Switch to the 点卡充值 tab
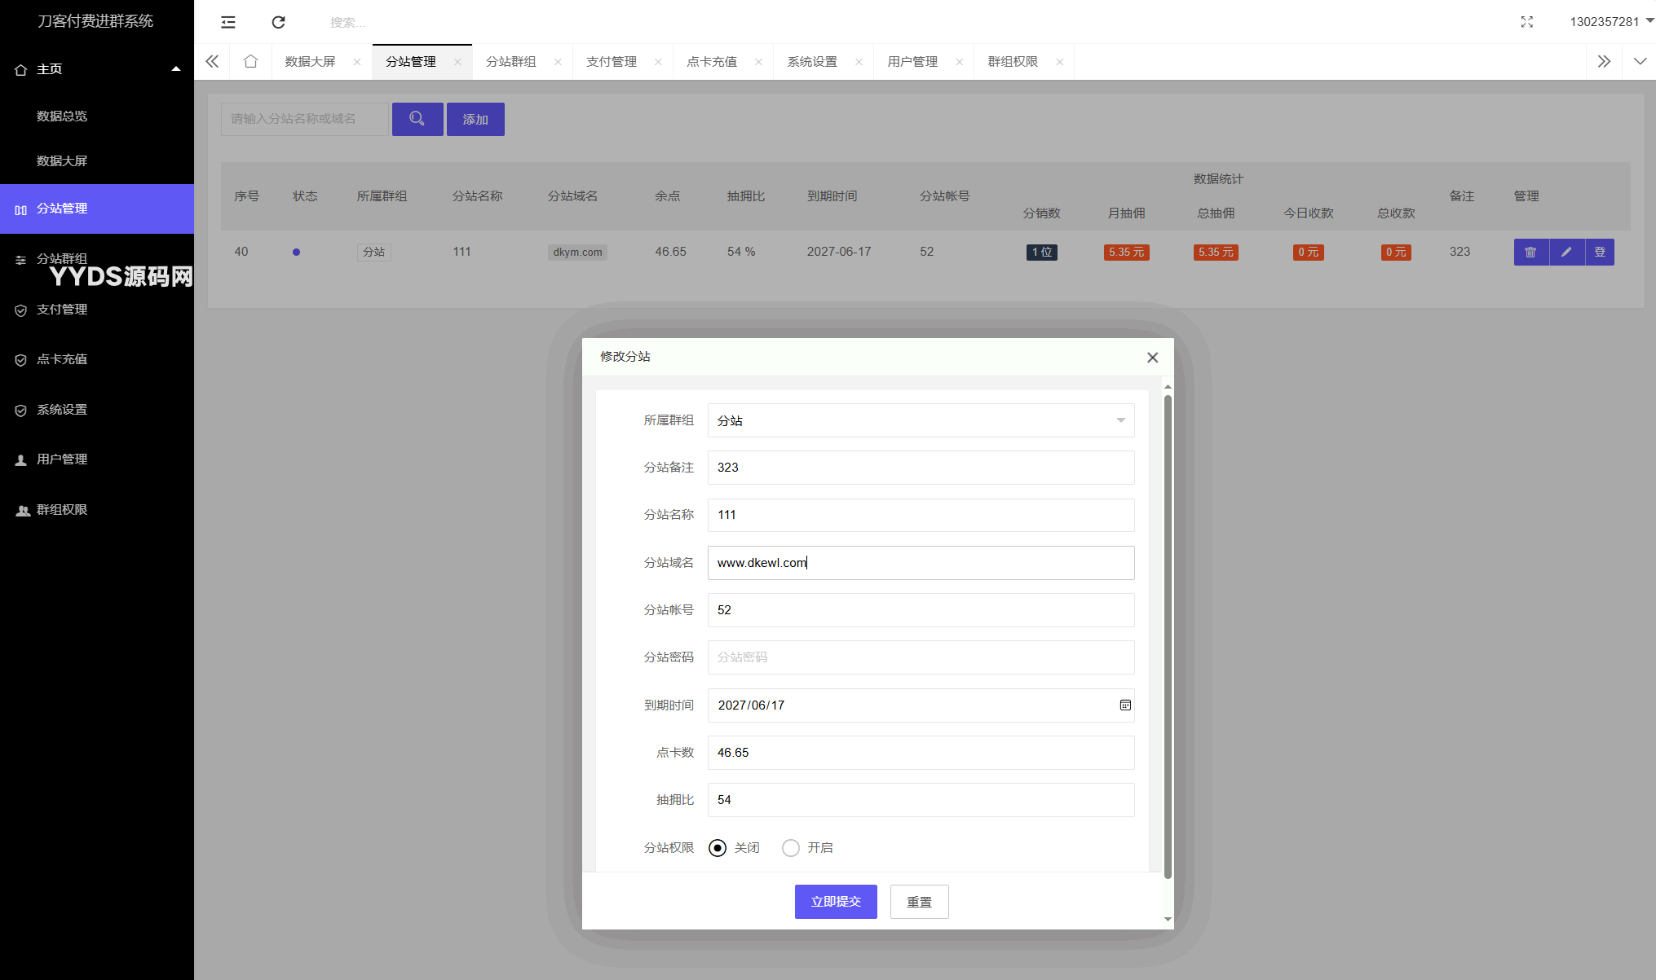 713,61
